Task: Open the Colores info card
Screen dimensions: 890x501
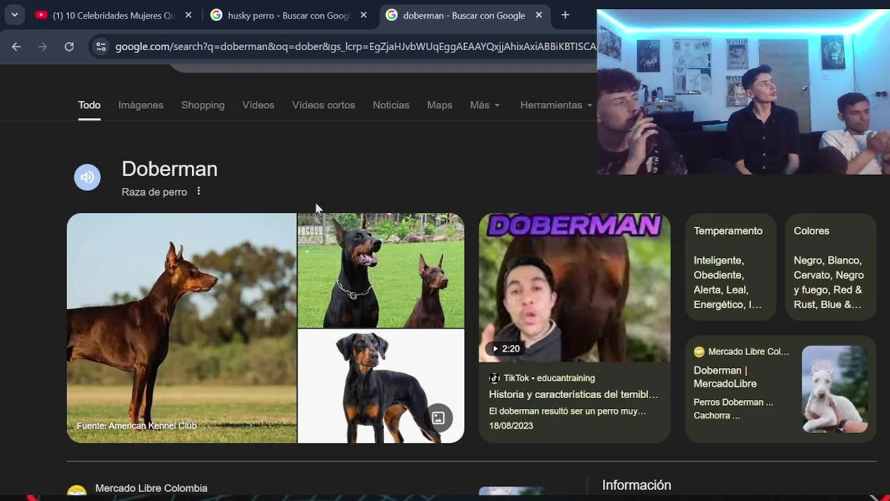Action: pyautogui.click(x=830, y=267)
